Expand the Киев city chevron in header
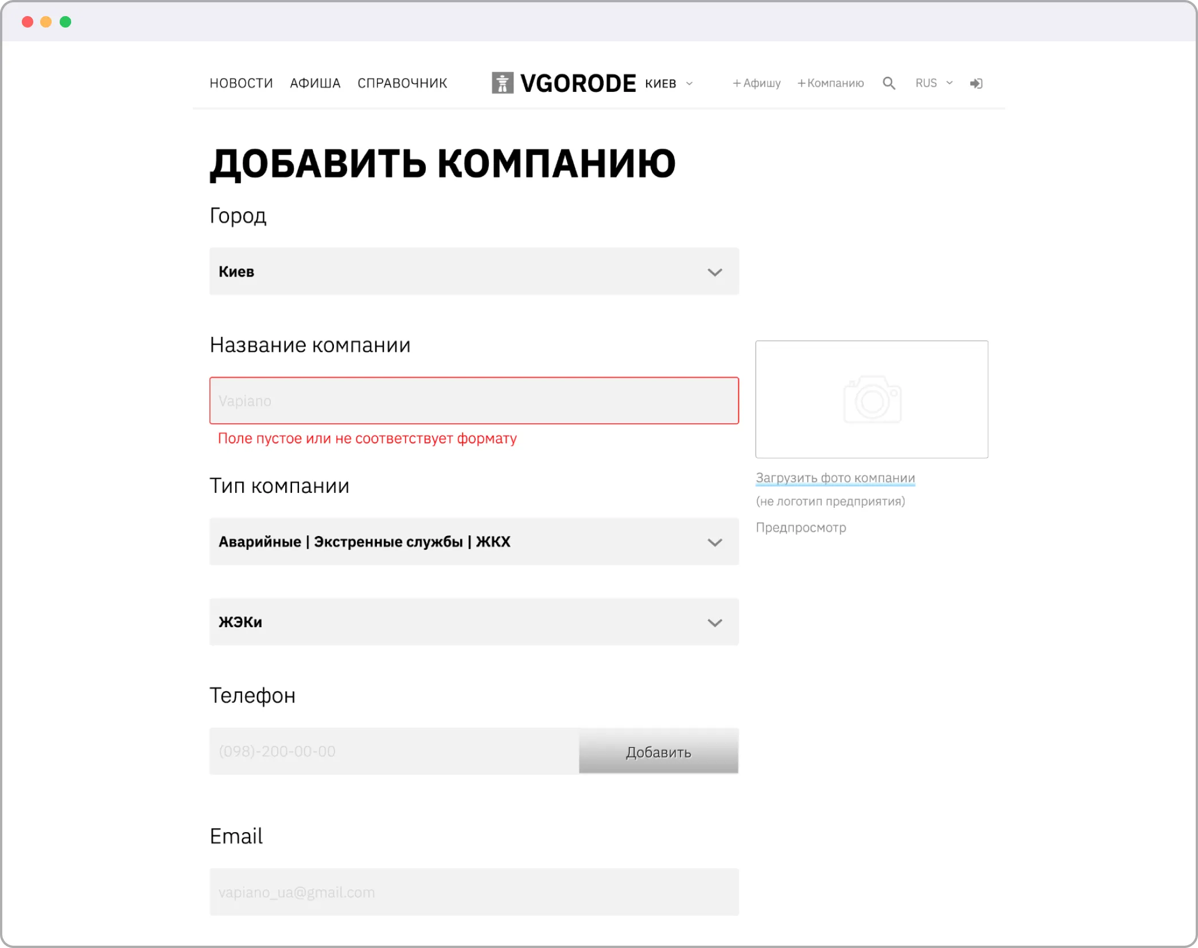 pyautogui.click(x=689, y=84)
